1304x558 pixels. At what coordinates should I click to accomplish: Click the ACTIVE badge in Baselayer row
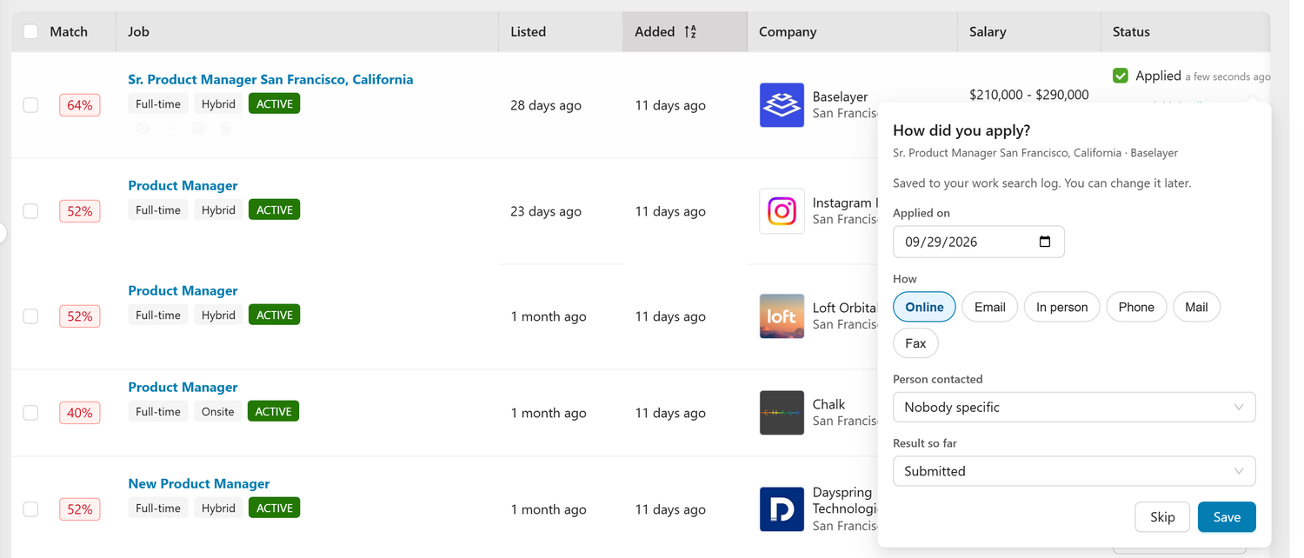pos(275,104)
